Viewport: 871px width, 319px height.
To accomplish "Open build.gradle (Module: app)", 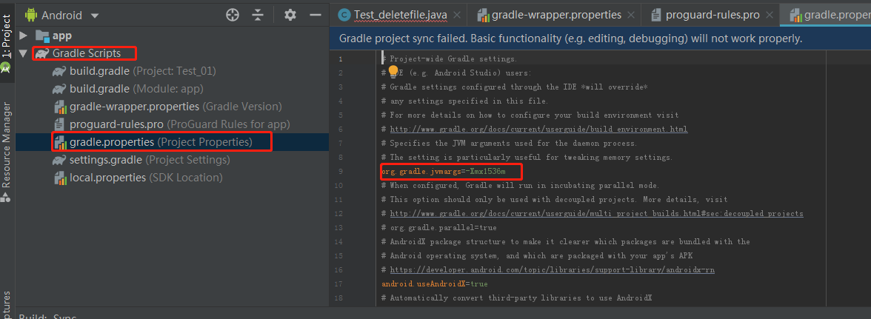I will click(136, 89).
